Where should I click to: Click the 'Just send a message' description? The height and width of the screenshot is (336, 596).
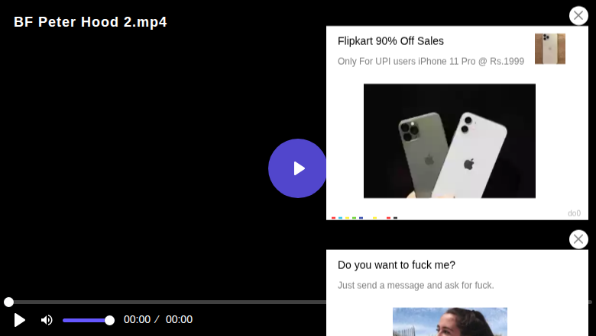click(x=416, y=285)
